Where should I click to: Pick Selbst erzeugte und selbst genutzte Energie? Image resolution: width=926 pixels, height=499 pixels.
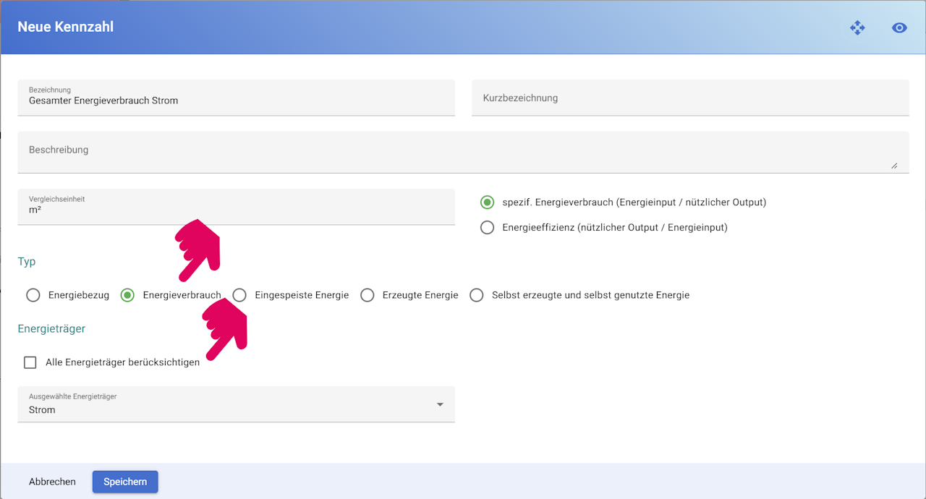(477, 295)
